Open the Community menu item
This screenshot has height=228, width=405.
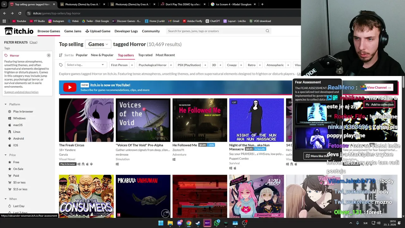point(151,31)
